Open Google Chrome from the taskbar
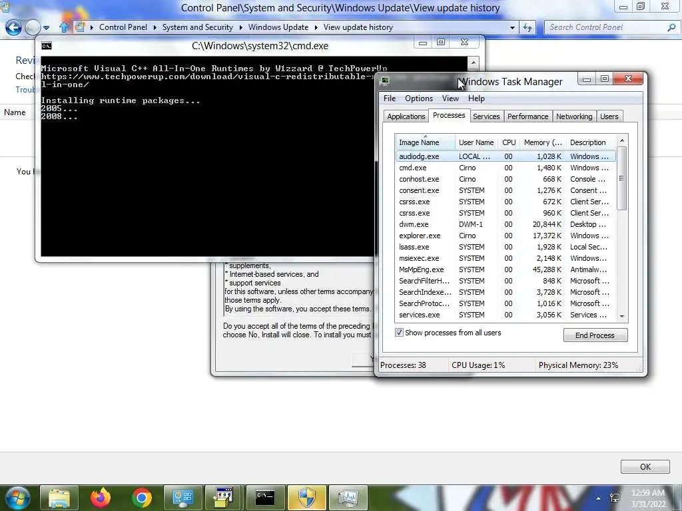This screenshot has width=682, height=511. pyautogui.click(x=142, y=498)
